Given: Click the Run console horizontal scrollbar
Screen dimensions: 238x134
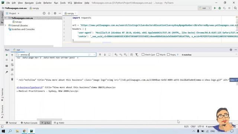Looking at the screenshot, I should 49,119.
